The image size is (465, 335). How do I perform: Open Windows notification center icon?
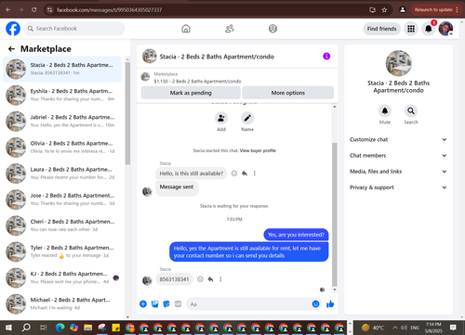[x=453, y=328]
